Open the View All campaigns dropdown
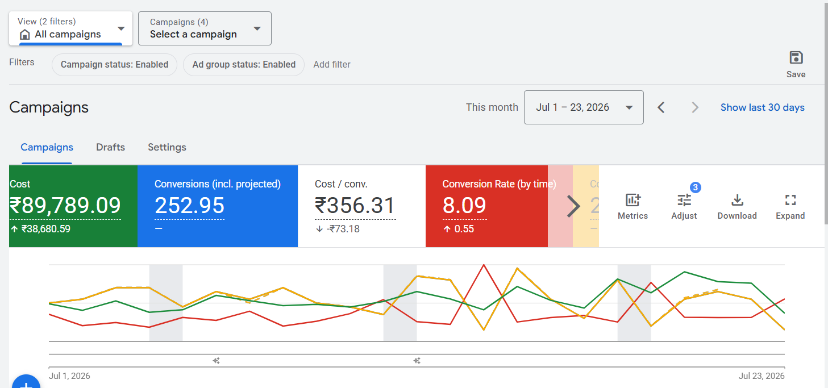 click(x=71, y=28)
